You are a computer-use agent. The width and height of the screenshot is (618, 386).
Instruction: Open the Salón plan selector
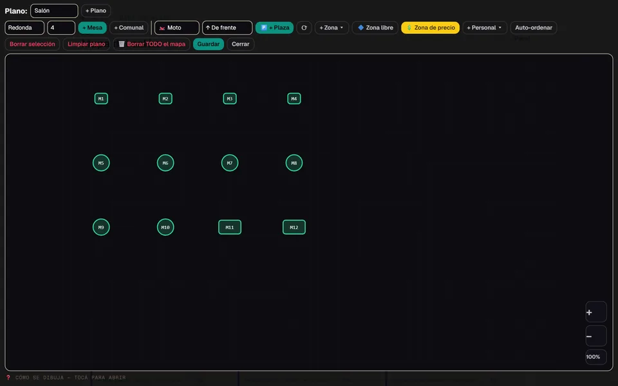click(54, 11)
